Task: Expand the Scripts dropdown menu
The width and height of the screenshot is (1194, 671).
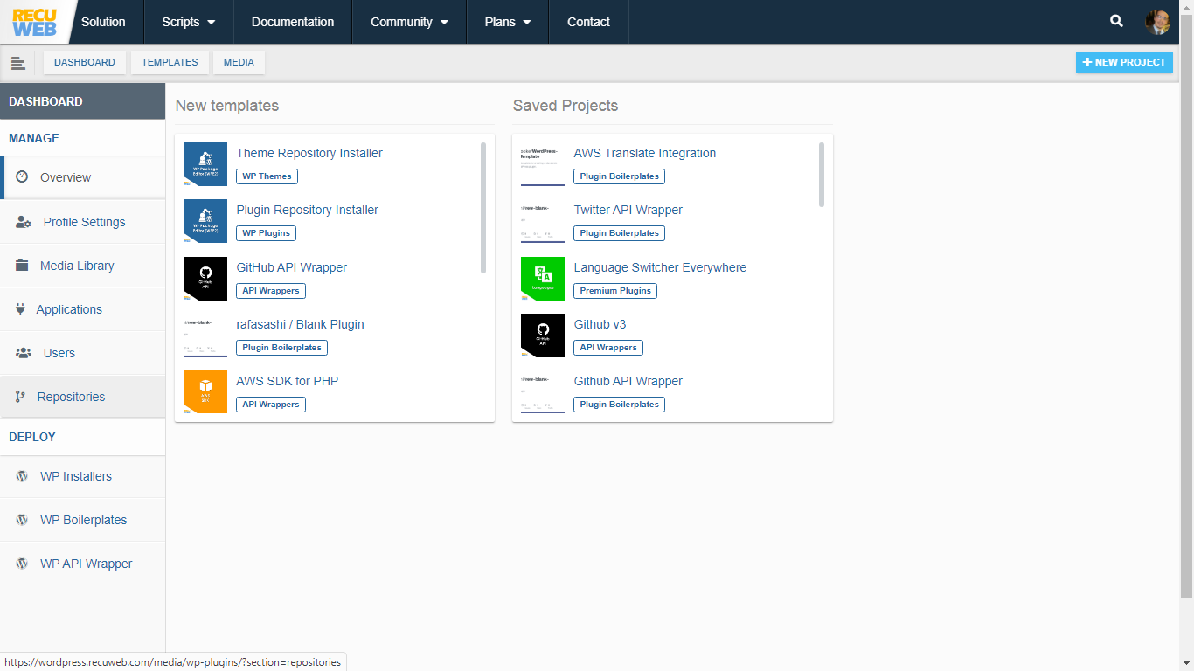Action: tap(188, 22)
